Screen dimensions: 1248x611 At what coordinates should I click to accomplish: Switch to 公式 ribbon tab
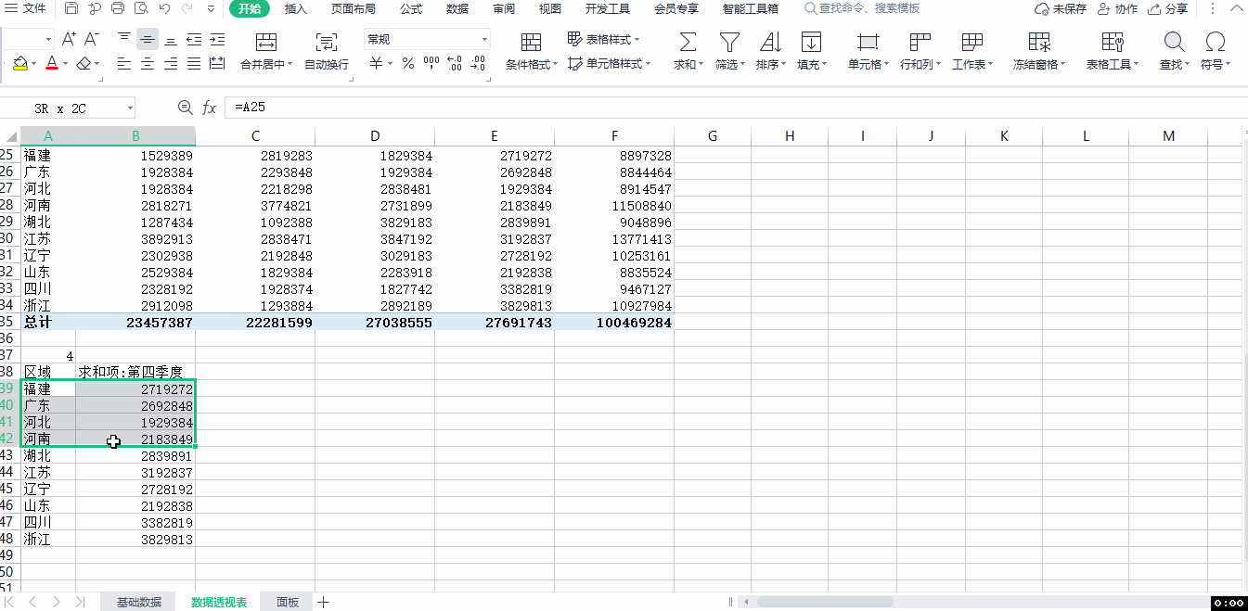(x=411, y=9)
